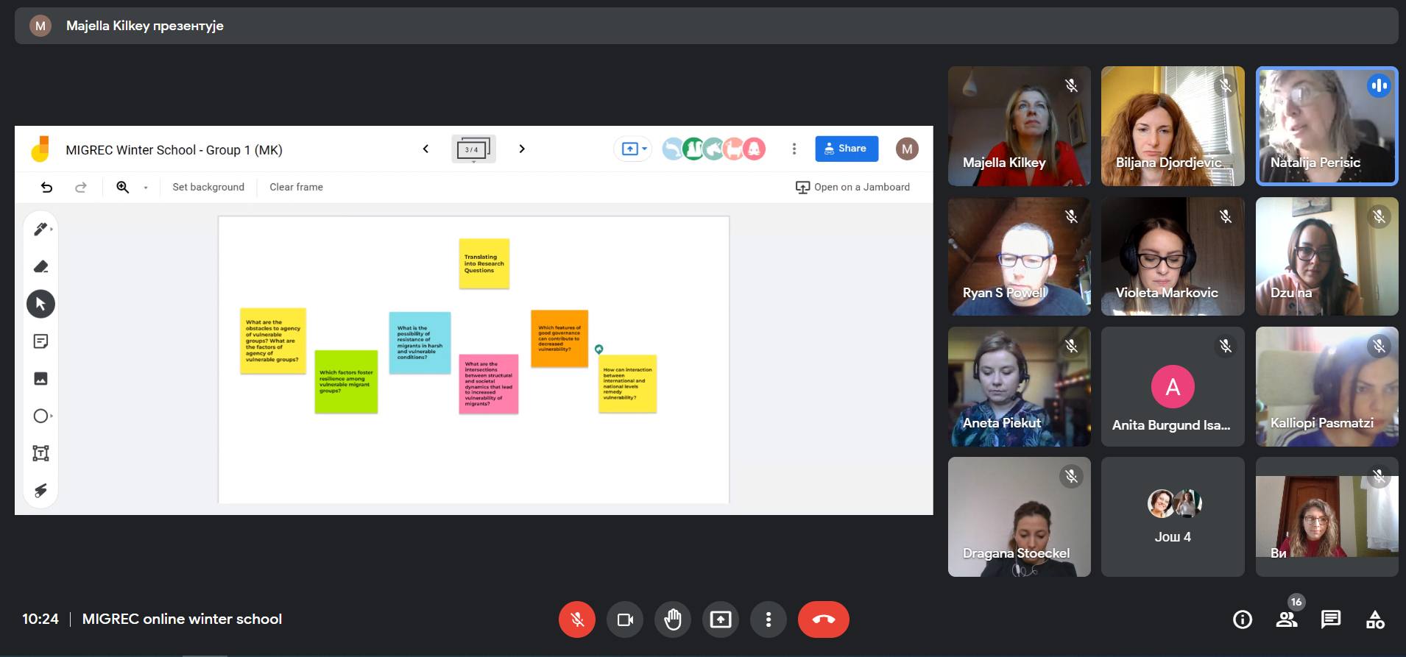Toggle the camera on or off
This screenshot has width=1406, height=657.
624,619
